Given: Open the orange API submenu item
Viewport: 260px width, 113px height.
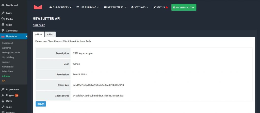Looking at the screenshot, I should pyautogui.click(x=4, y=81).
